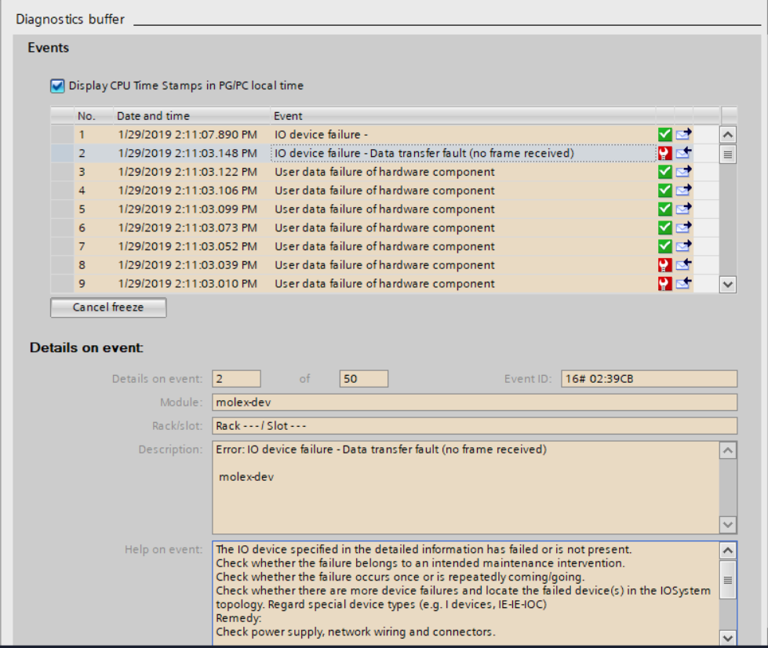
Task: Click red wrench error icon in event row 9
Action: pyautogui.click(x=664, y=283)
